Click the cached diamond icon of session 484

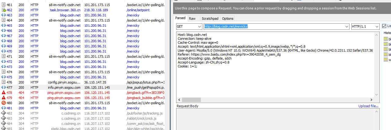(x=3, y=124)
